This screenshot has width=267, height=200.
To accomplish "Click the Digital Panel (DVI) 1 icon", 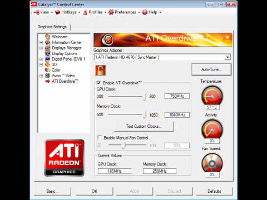I will 48,59.
